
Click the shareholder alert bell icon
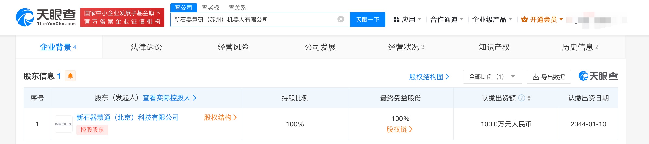point(70,76)
